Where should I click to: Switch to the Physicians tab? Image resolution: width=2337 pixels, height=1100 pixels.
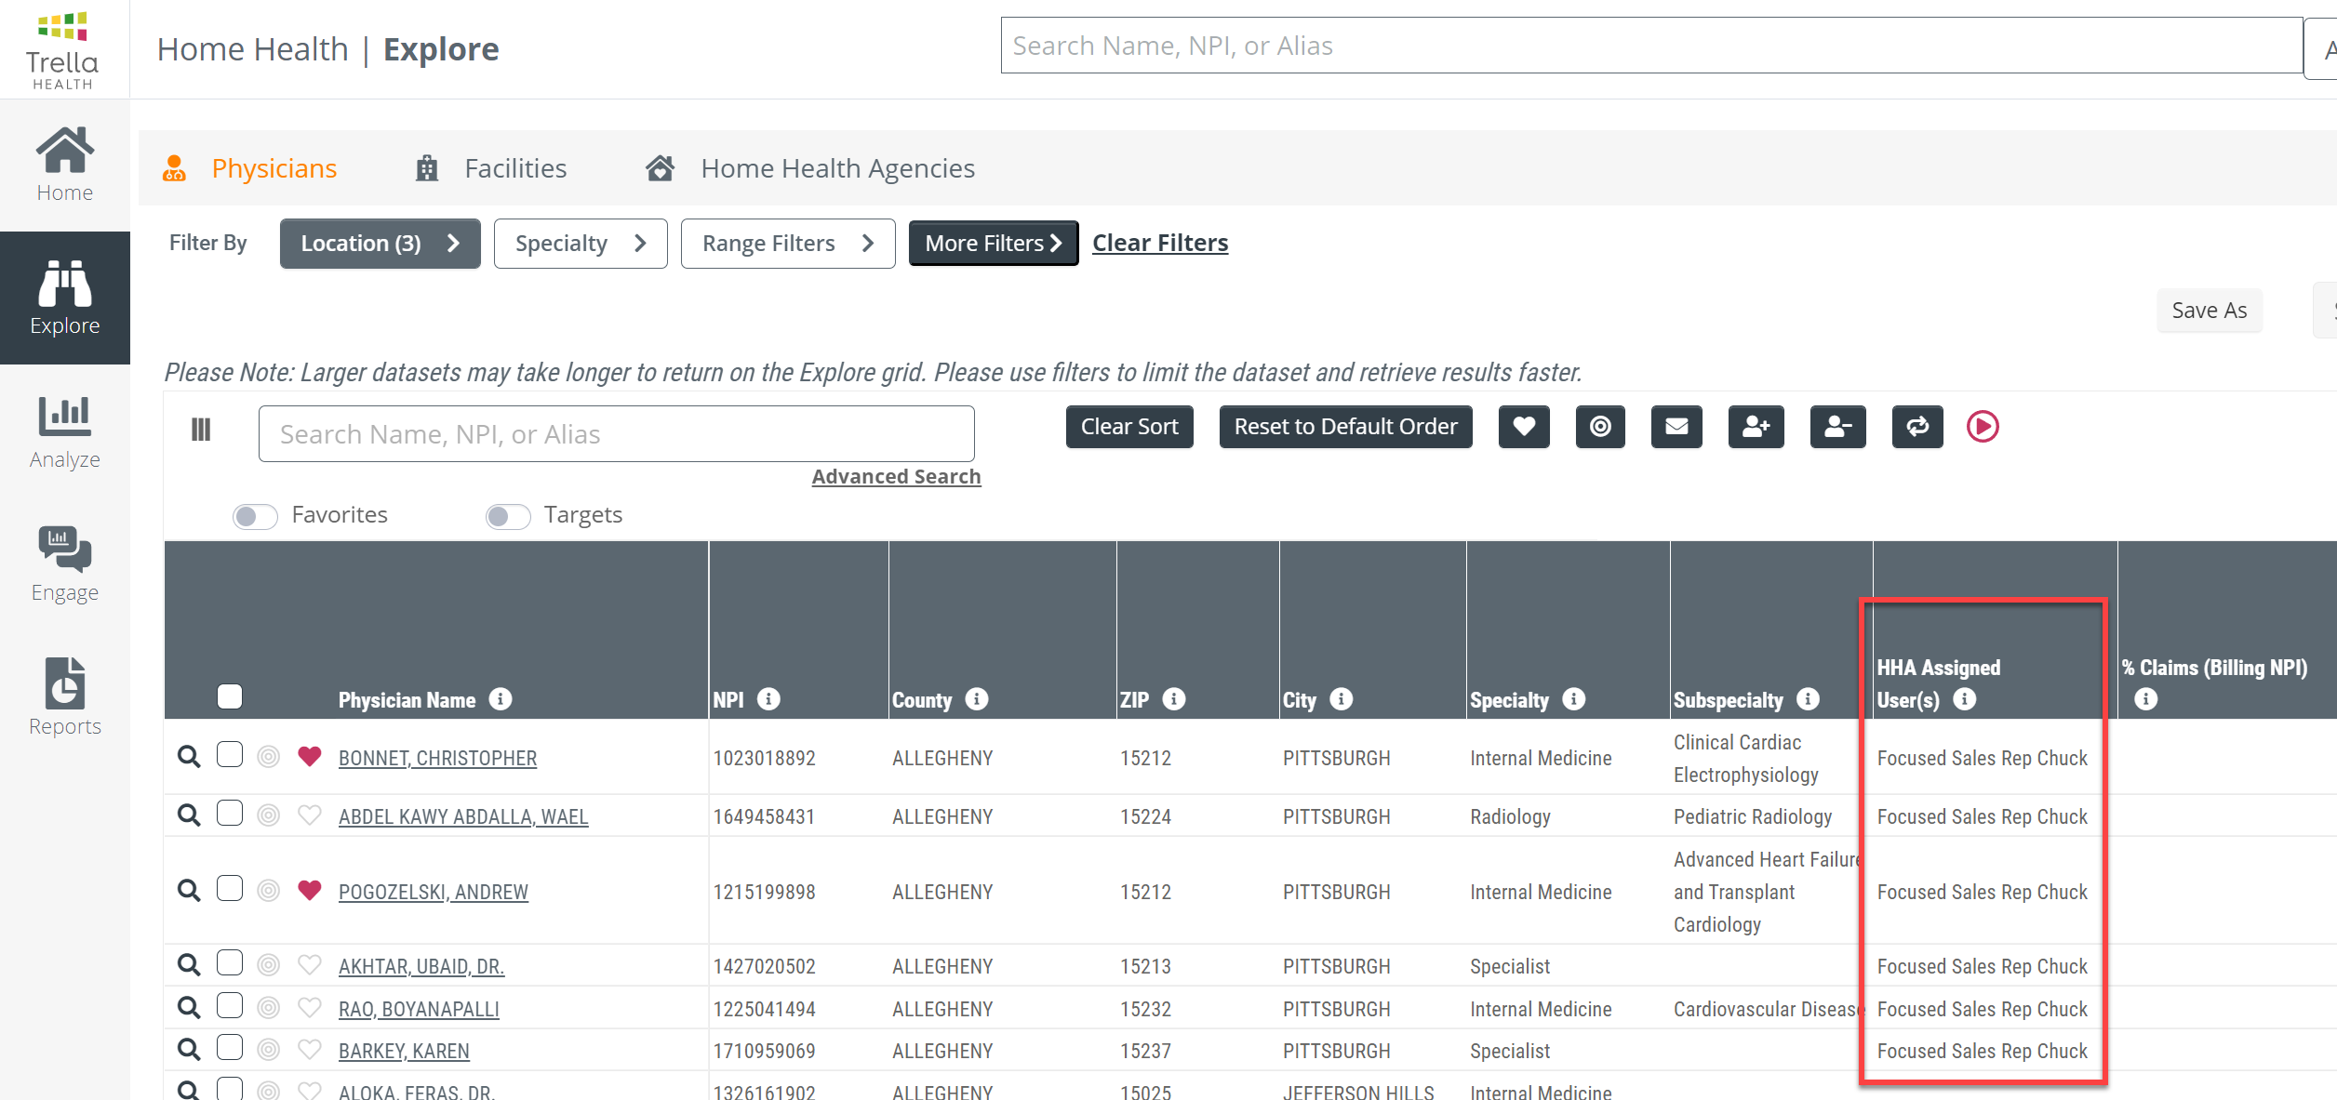pyautogui.click(x=249, y=168)
